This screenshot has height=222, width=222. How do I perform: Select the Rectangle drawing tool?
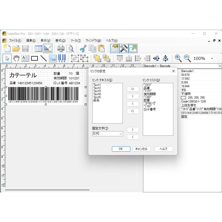35,58
